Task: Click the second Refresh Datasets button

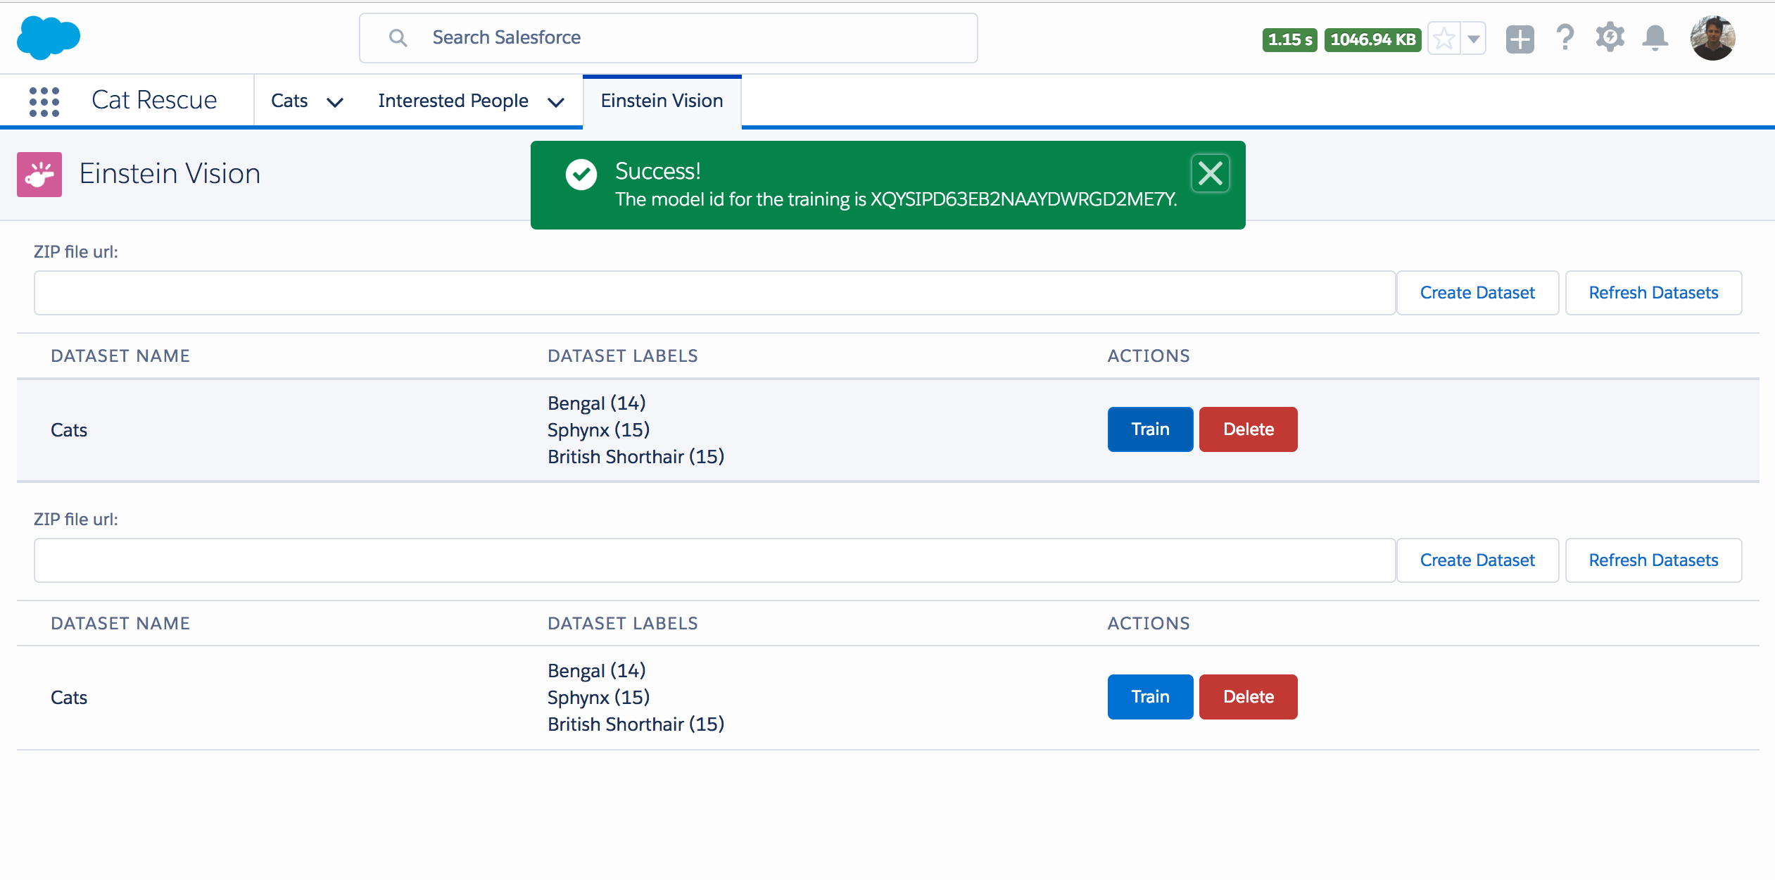Action: point(1653,560)
